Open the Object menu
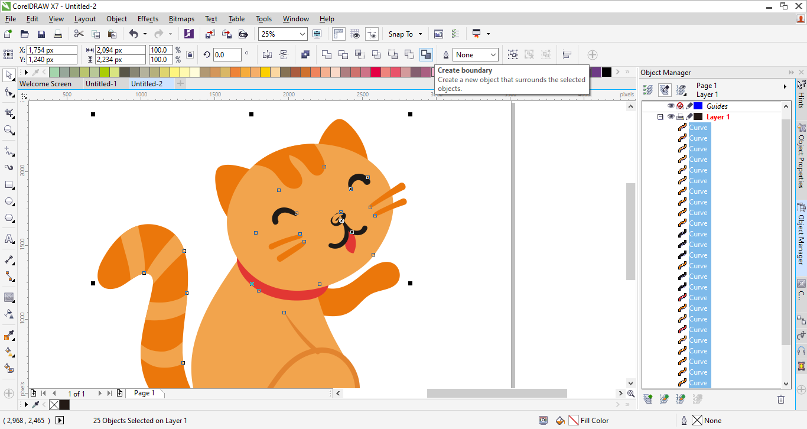 click(116, 19)
